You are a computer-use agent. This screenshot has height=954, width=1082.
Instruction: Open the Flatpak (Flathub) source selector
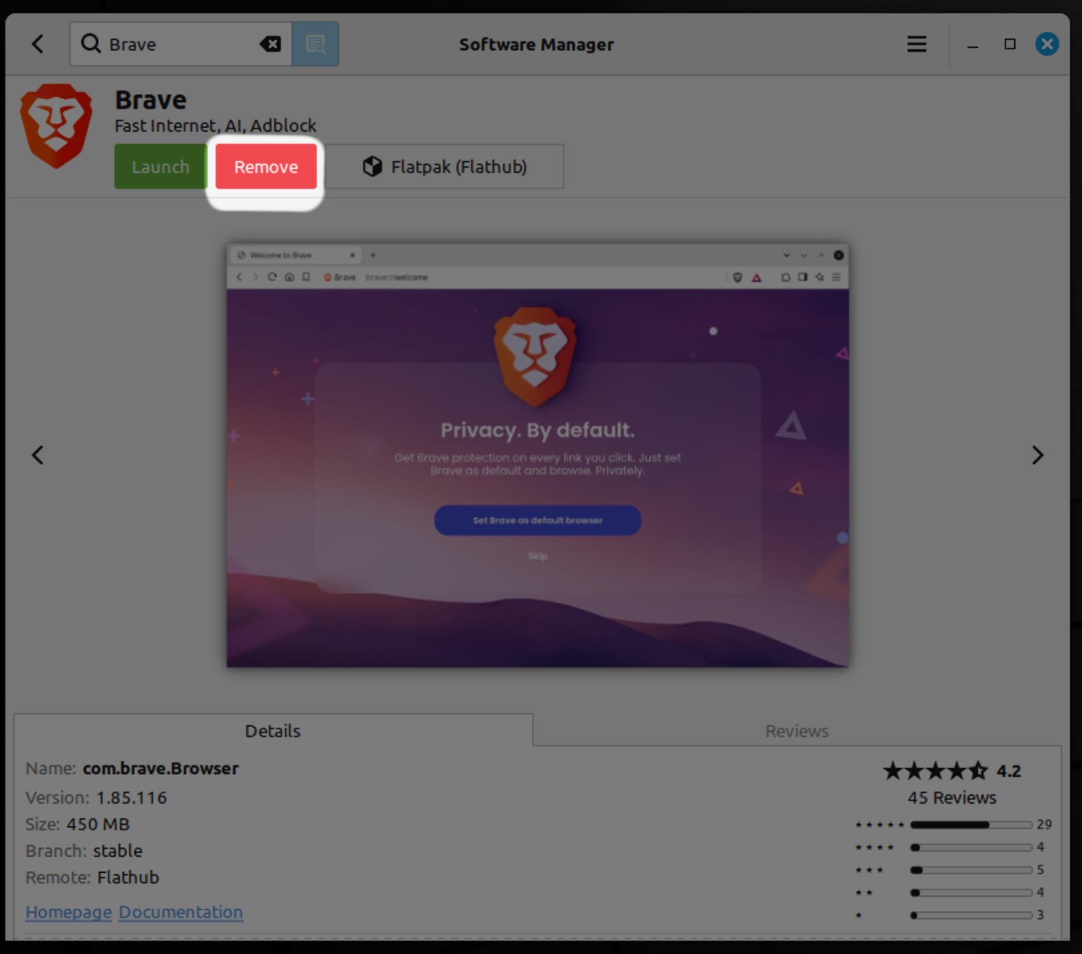point(445,166)
